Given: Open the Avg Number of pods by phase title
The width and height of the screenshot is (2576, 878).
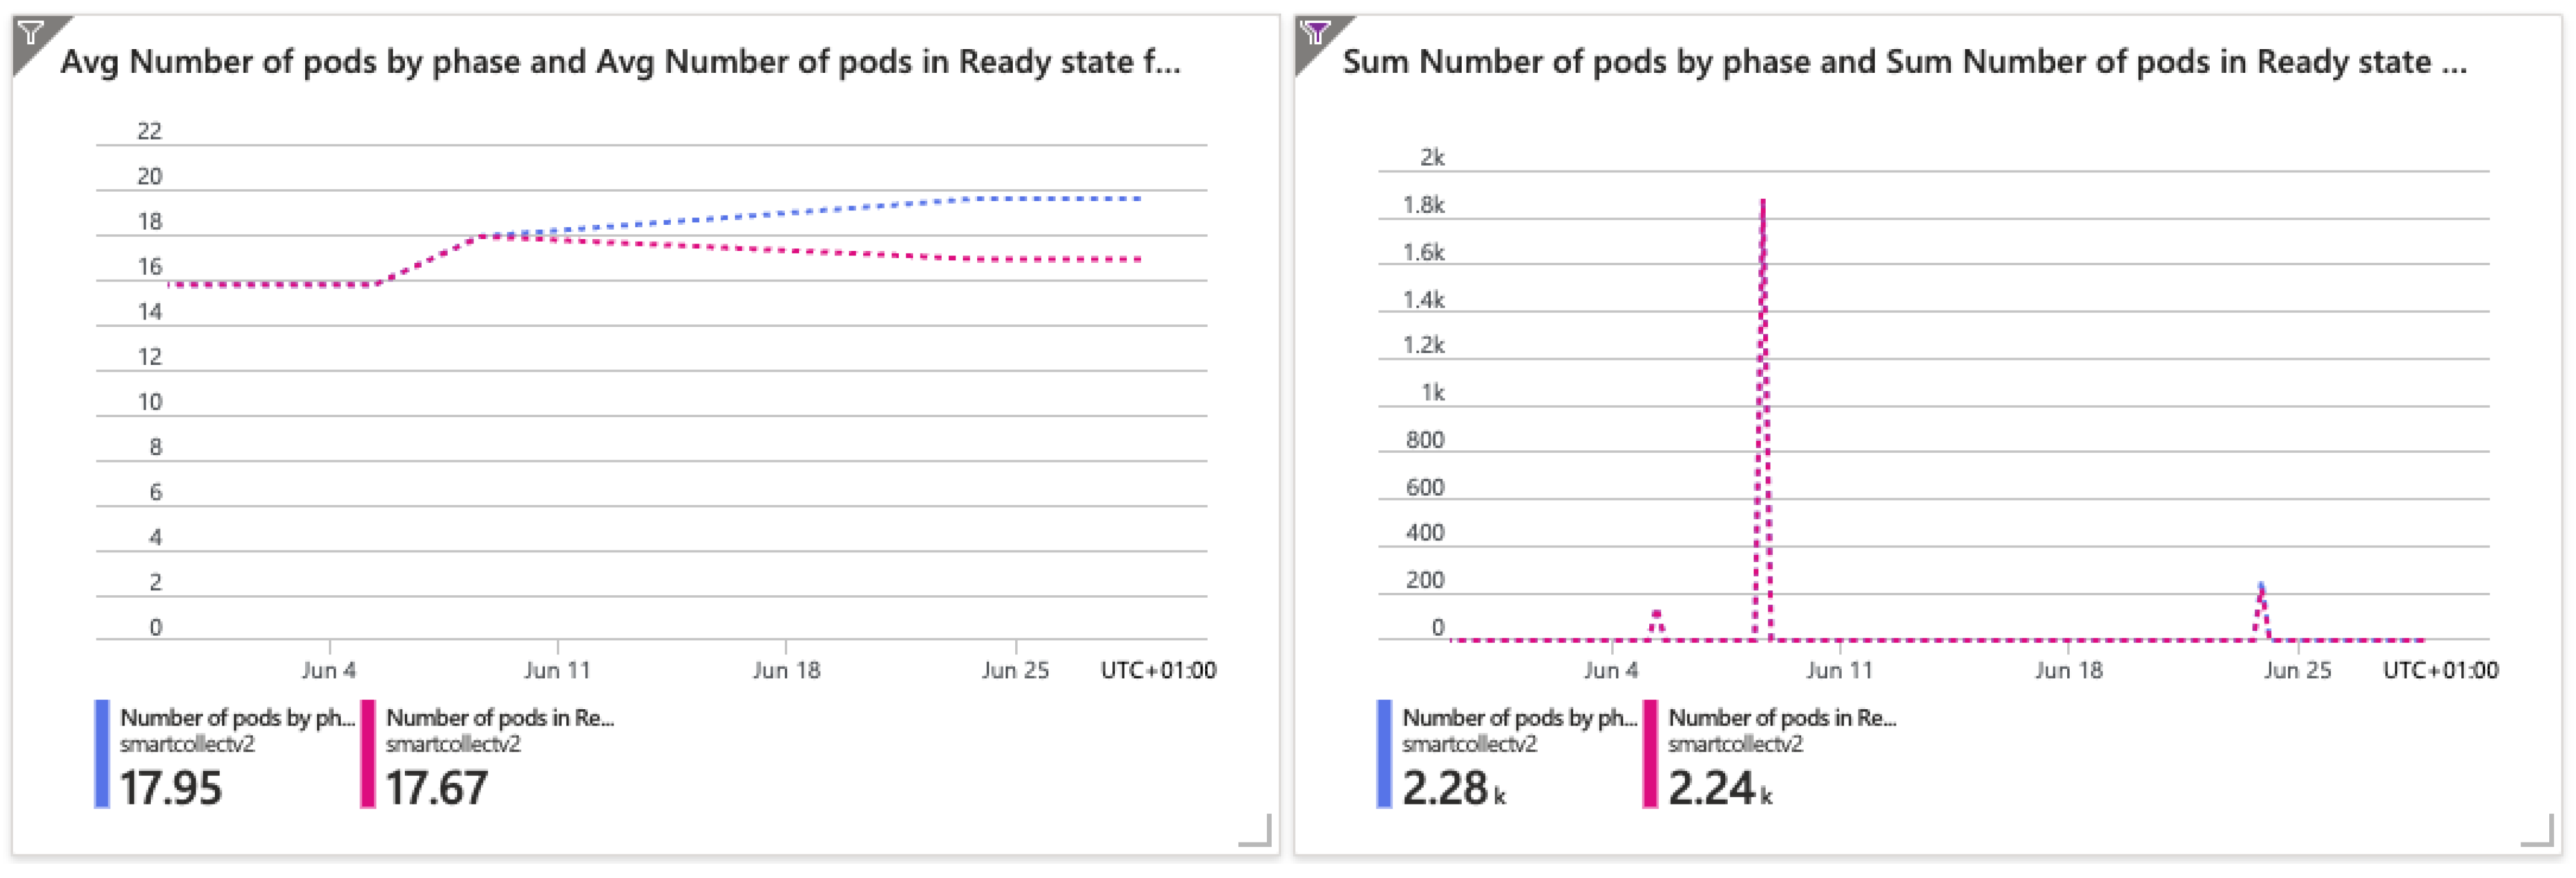Looking at the screenshot, I should 620,62.
